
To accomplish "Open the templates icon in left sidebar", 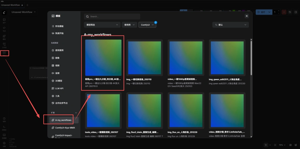I will 4,53.
